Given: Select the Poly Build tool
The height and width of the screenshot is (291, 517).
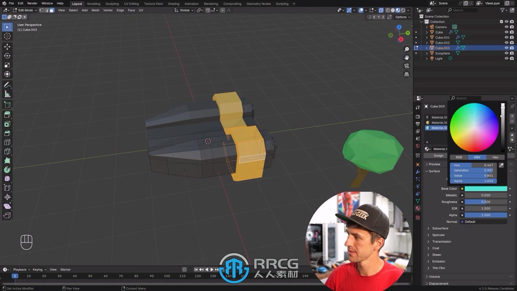Looking at the screenshot, I should click(x=7, y=160).
